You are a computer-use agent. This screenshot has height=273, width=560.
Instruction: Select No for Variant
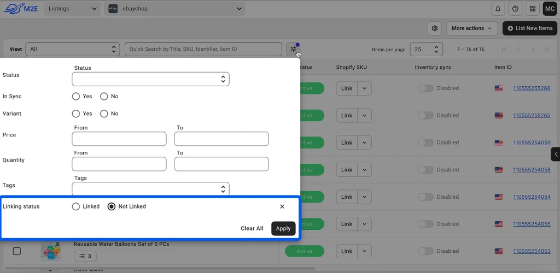[104, 114]
